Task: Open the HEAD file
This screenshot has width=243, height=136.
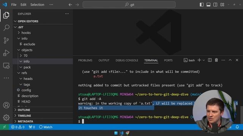Action: 43,102
